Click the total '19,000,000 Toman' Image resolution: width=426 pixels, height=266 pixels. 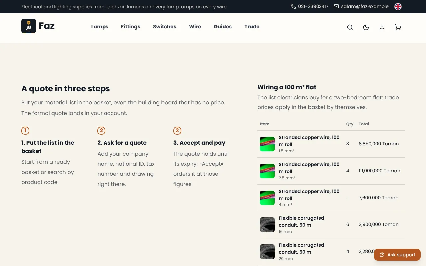click(x=379, y=171)
